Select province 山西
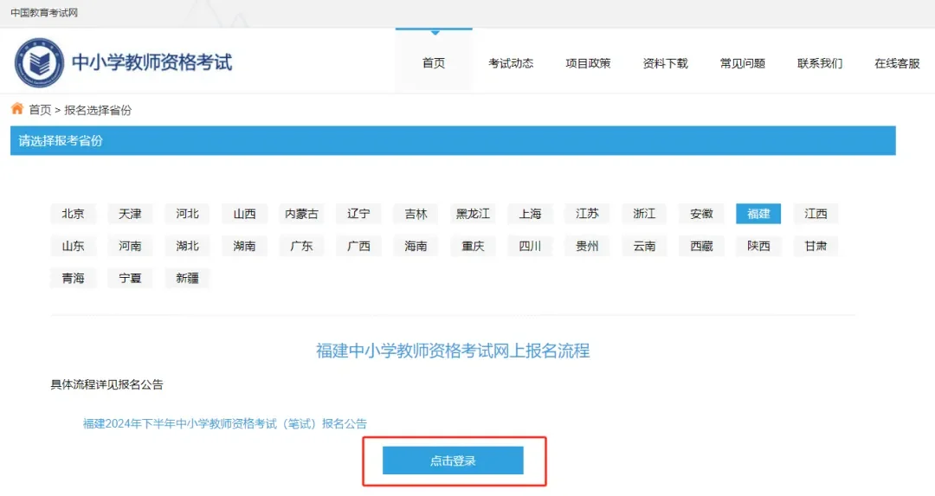 tap(244, 214)
